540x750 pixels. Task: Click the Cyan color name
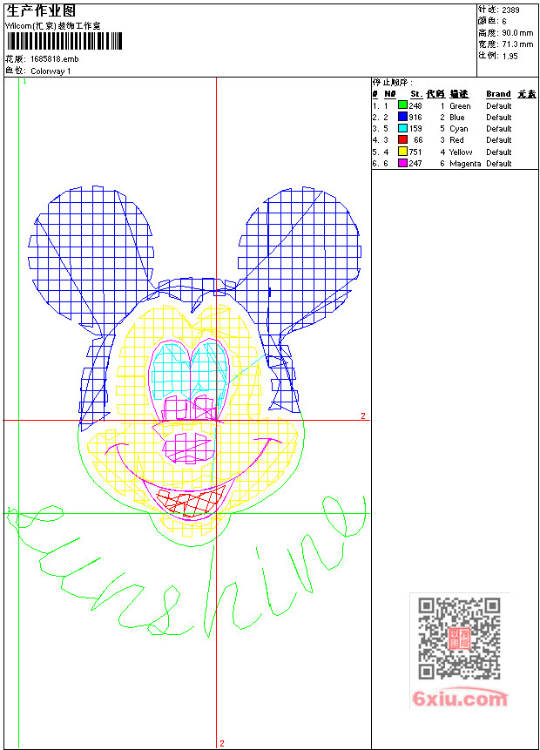tap(459, 129)
